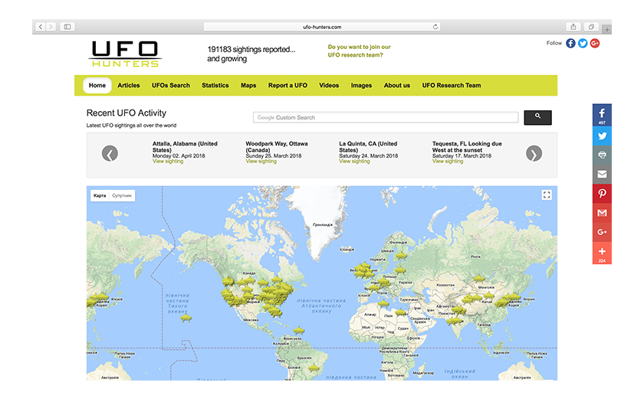Screen dimensions: 644x402
Task: Click the print icon in share sidebar
Action: tap(602, 155)
